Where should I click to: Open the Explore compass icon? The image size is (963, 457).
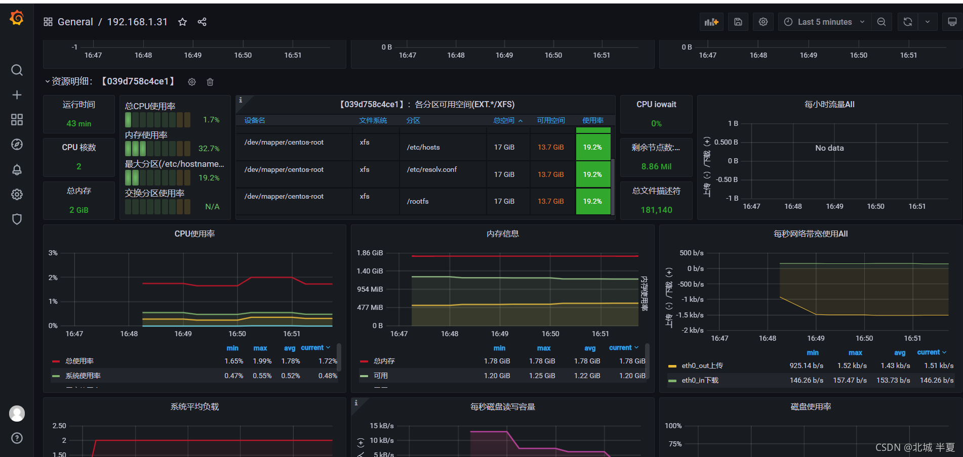[17, 145]
